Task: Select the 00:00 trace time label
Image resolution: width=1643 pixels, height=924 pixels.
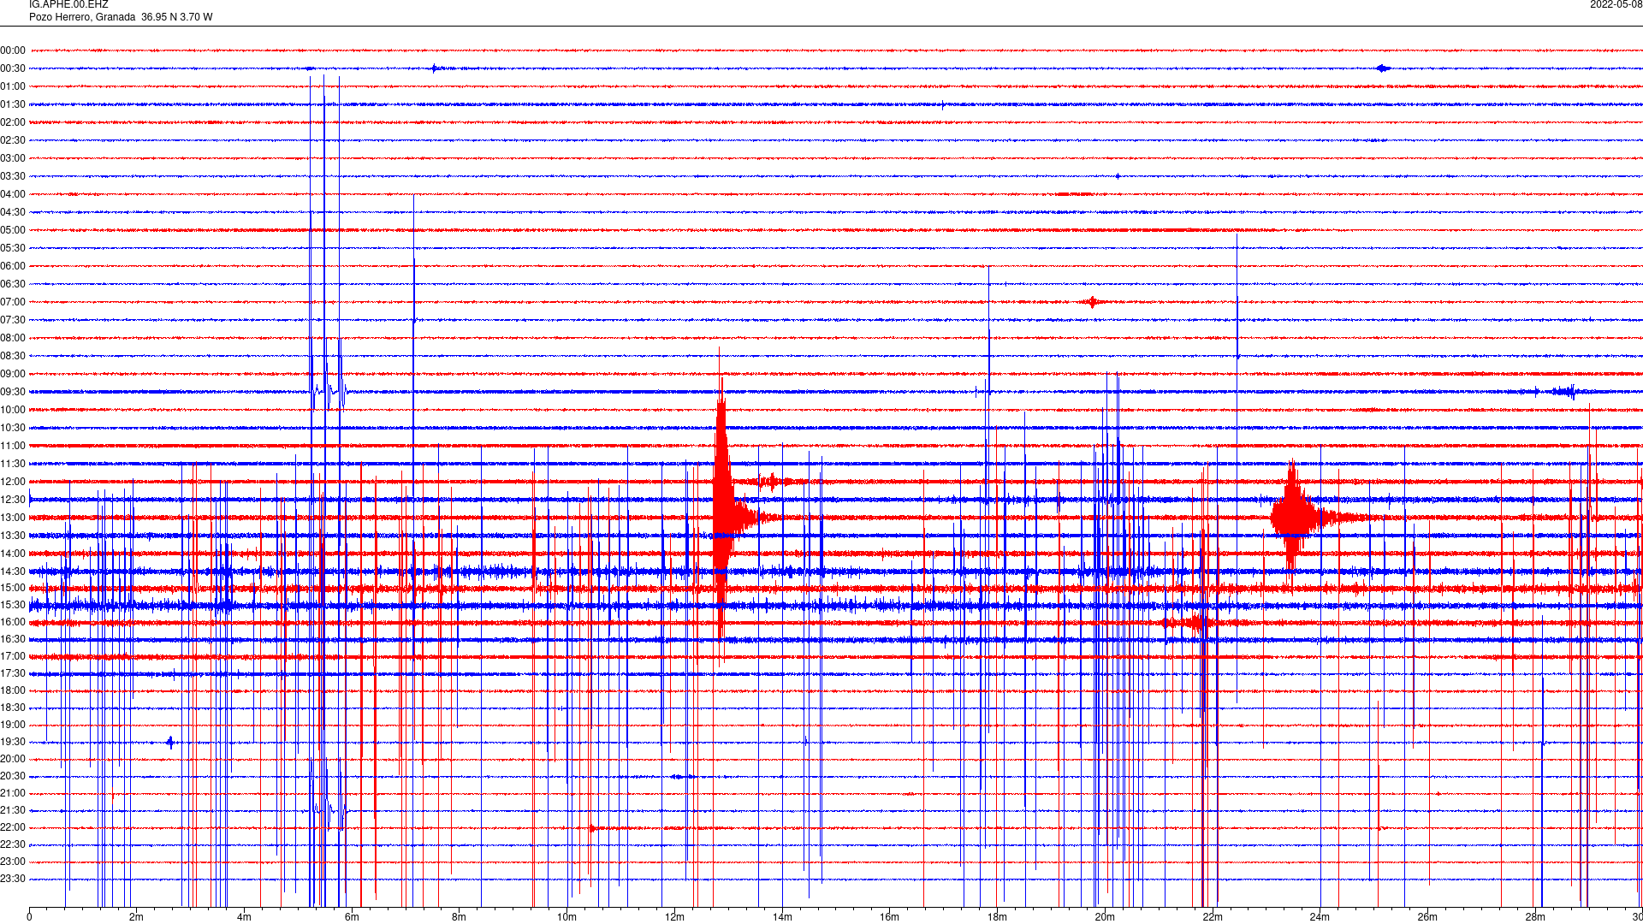Action: (x=13, y=50)
